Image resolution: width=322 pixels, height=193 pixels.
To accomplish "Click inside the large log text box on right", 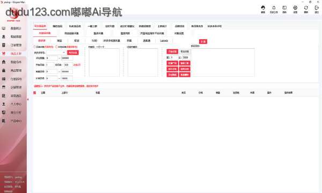I will (x=223, y=63).
